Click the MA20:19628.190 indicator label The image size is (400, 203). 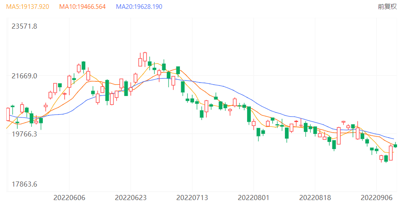(139, 7)
